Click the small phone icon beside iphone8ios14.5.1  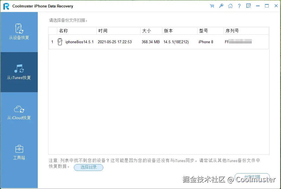pos(60,42)
